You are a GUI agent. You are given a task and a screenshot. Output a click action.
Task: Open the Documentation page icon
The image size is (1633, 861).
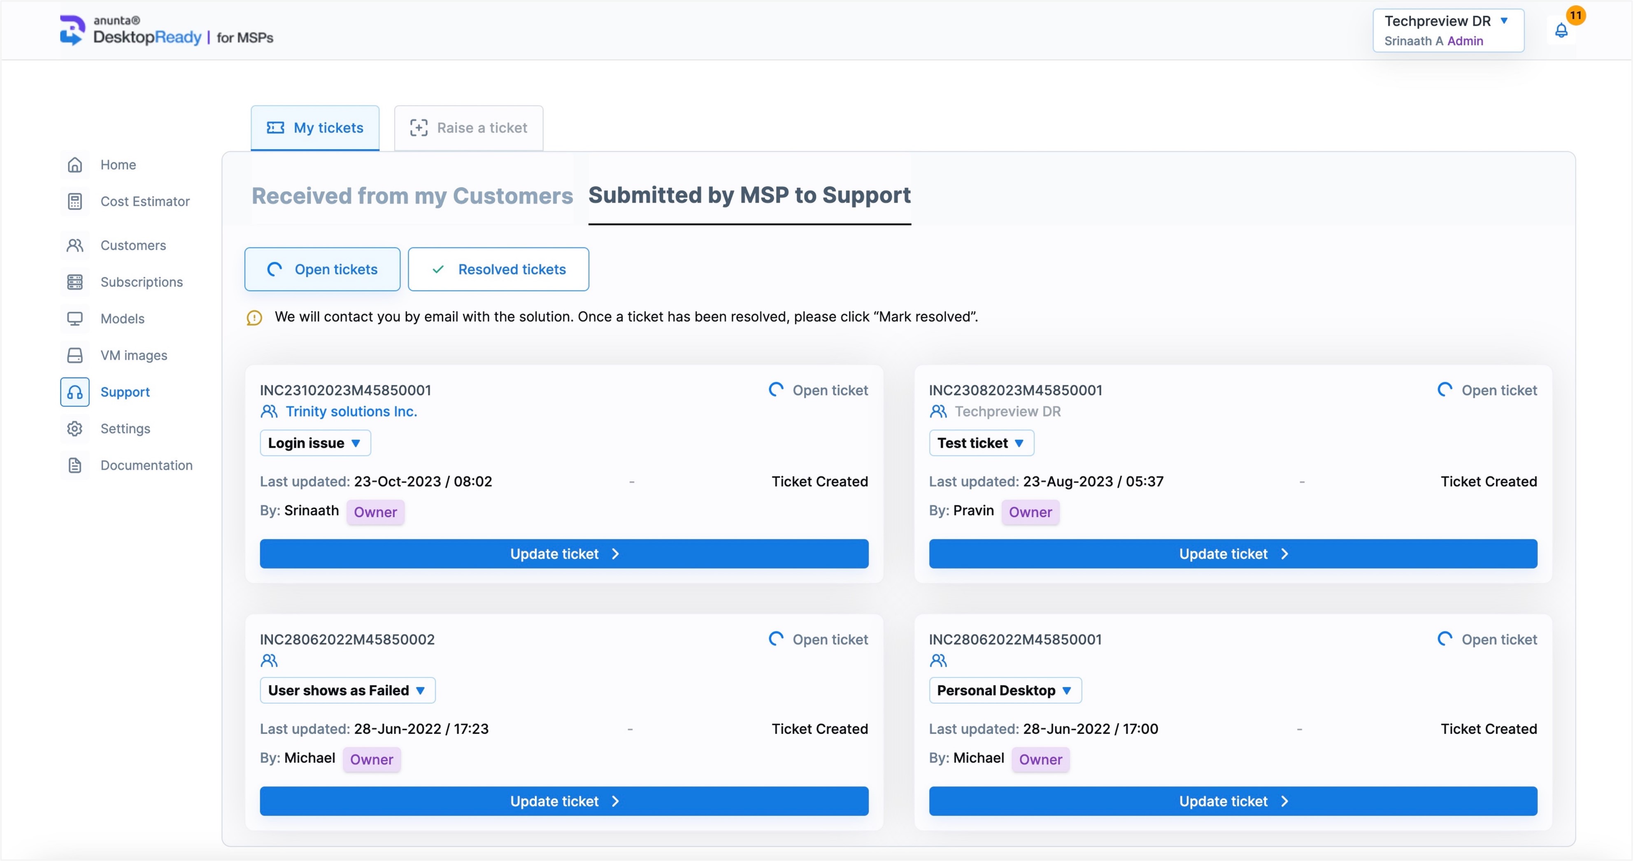click(75, 465)
